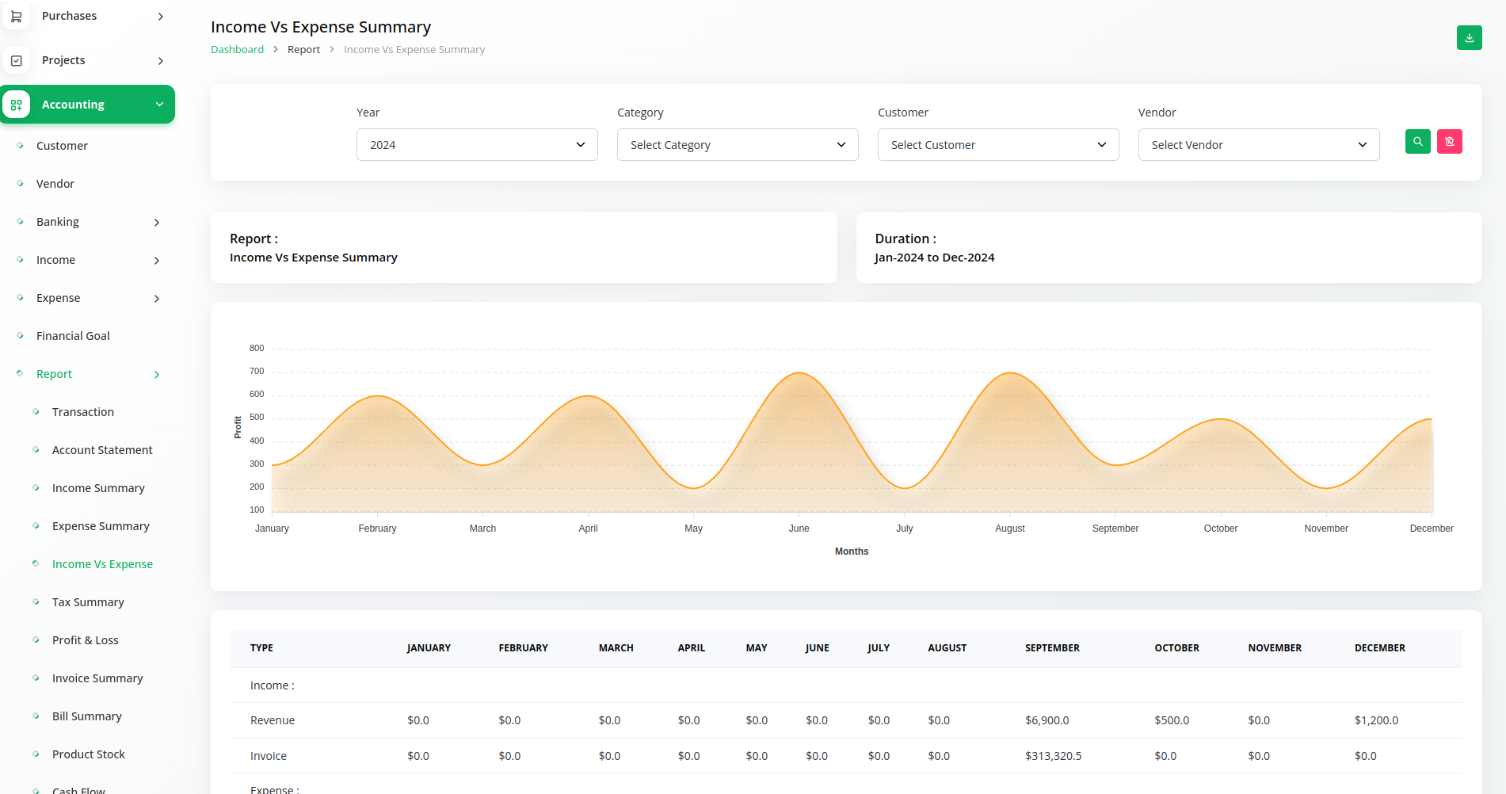Click the August peak on profit chart
The height and width of the screenshot is (794, 1506).
click(1010, 373)
